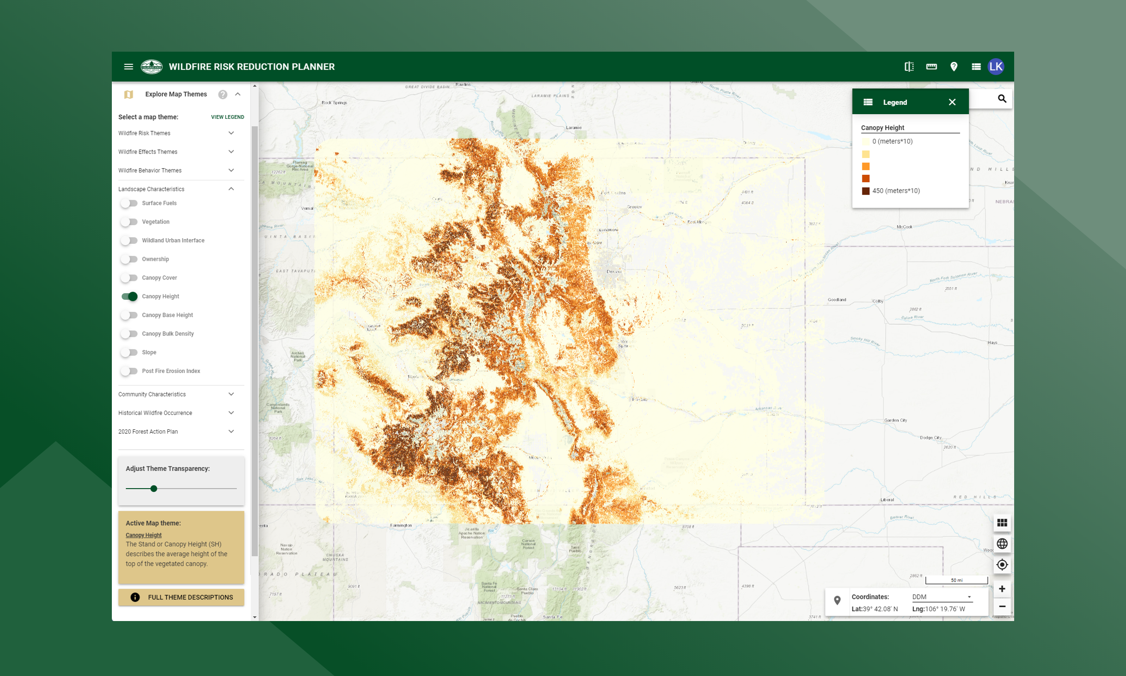
Task: Click the Laramie city label on map
Action: [x=574, y=127]
